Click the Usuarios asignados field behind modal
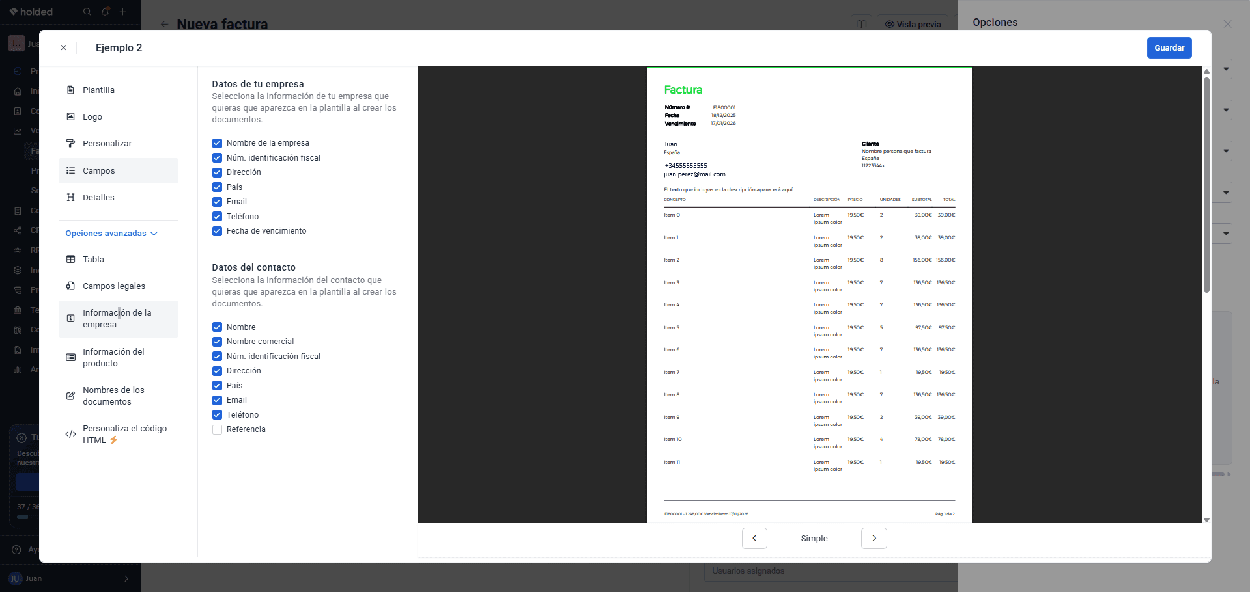This screenshot has width=1250, height=592. tap(831, 572)
